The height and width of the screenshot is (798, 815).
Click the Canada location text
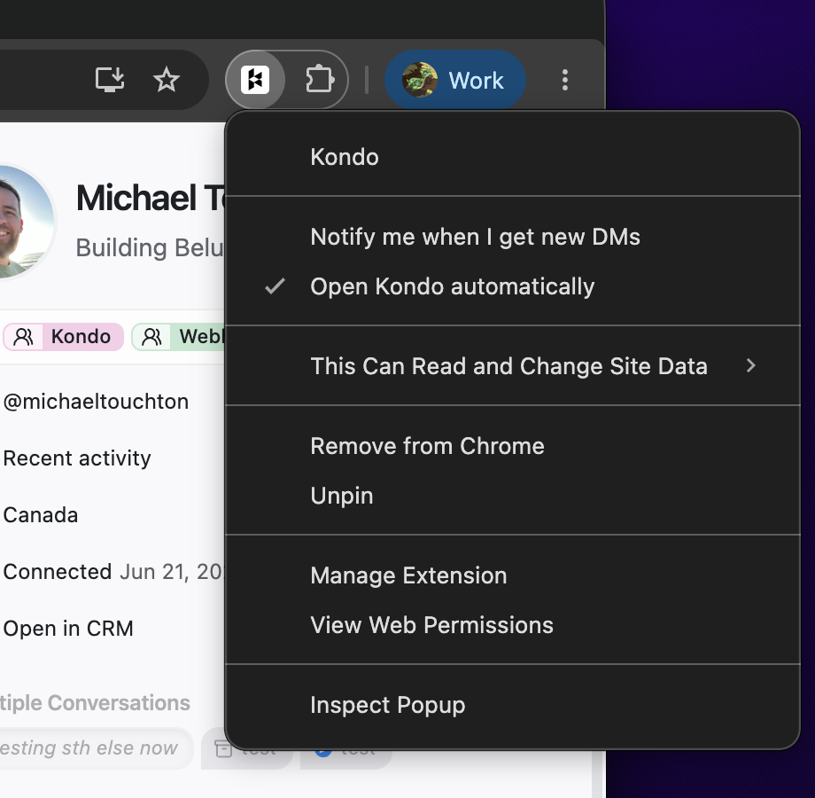(41, 515)
